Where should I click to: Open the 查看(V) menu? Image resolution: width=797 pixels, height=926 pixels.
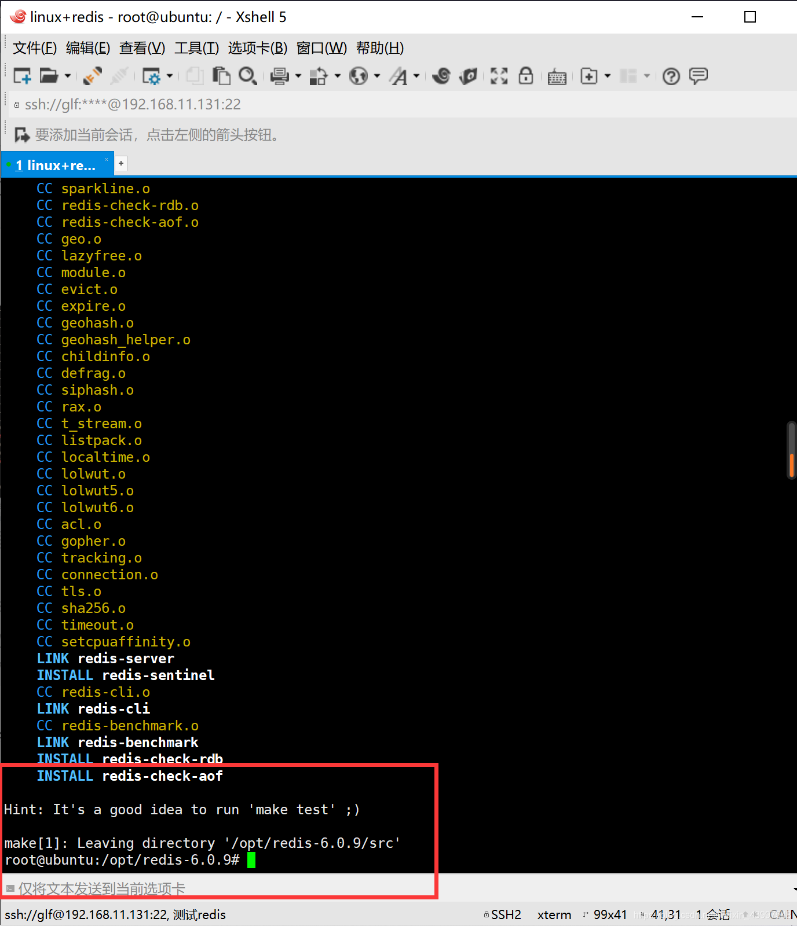click(x=142, y=48)
